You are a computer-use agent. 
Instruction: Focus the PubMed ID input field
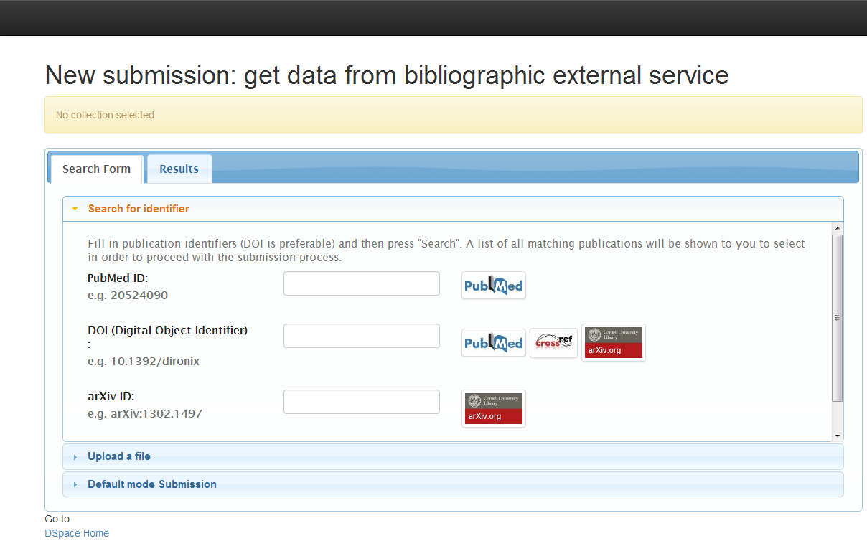[361, 283]
